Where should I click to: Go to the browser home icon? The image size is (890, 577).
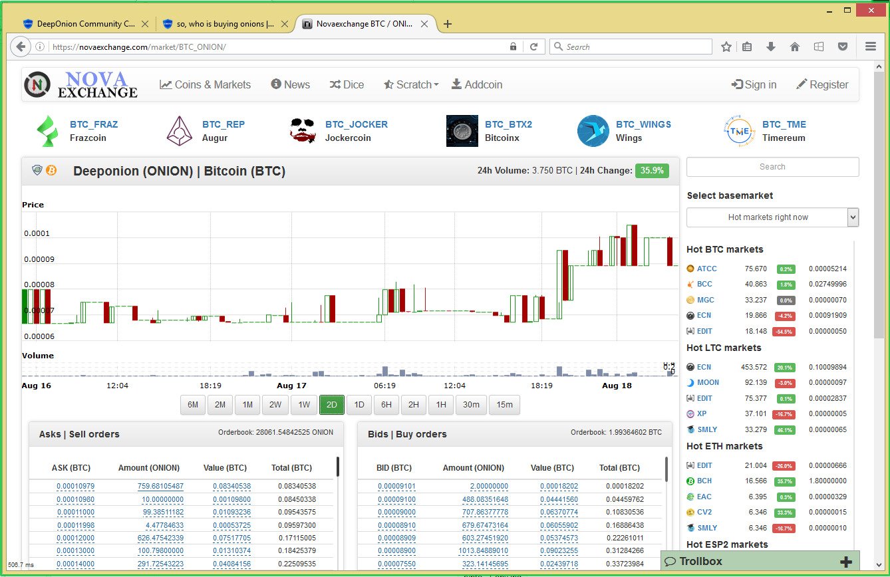pyautogui.click(x=794, y=47)
